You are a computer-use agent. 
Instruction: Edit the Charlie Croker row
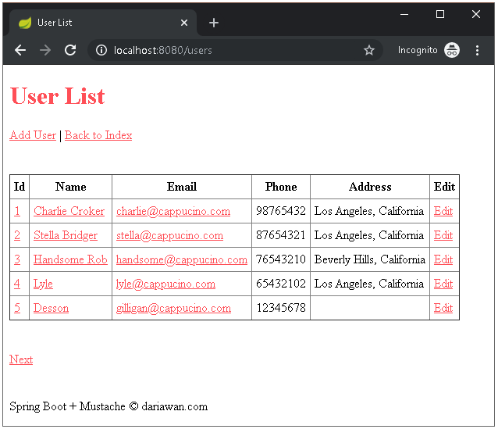(443, 211)
